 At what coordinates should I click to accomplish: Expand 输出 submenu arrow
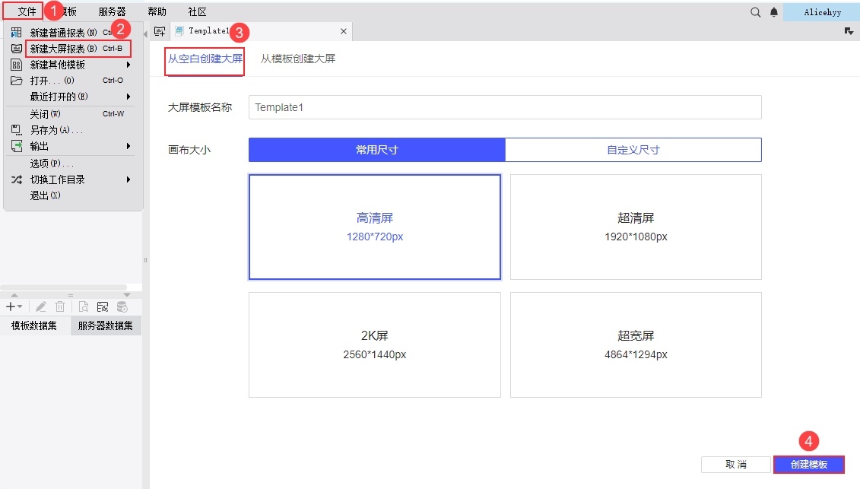pos(129,146)
